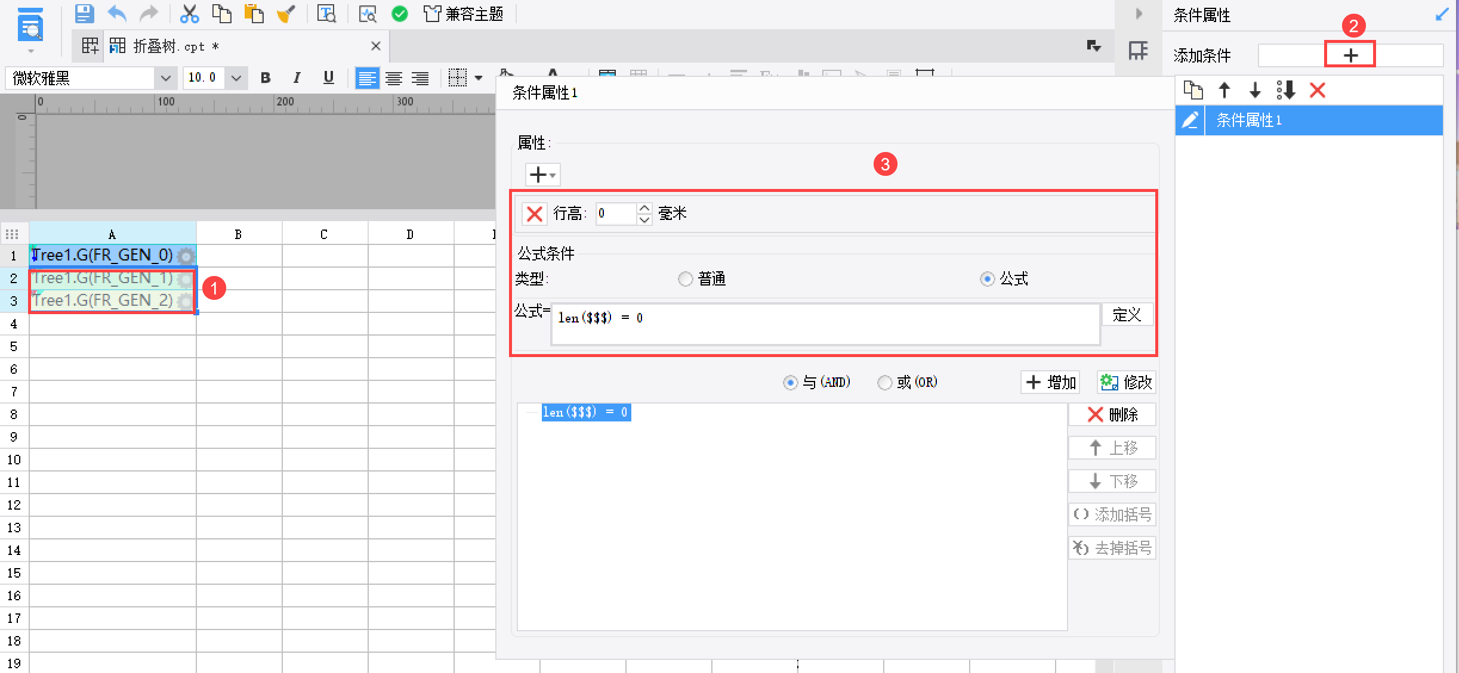
Task: Click the Undo arrow icon
Action: click(x=116, y=13)
